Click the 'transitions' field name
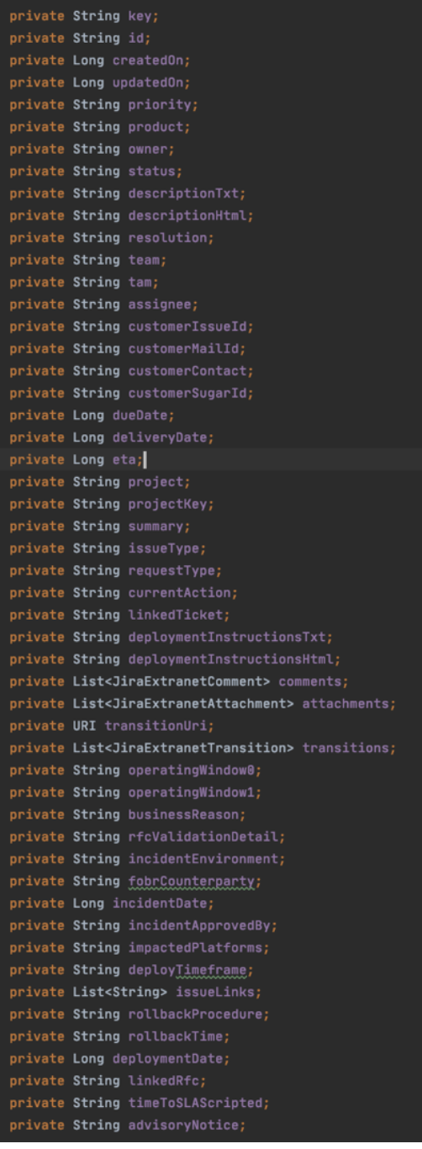The image size is (422, 1149). click(345, 747)
